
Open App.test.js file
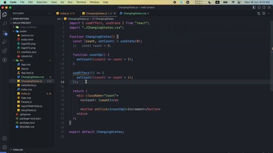27,73
